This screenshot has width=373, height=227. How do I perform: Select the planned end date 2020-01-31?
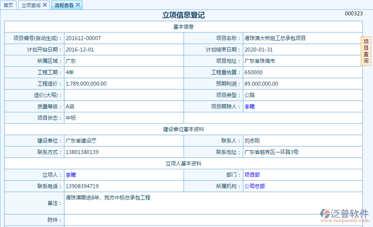(x=259, y=50)
